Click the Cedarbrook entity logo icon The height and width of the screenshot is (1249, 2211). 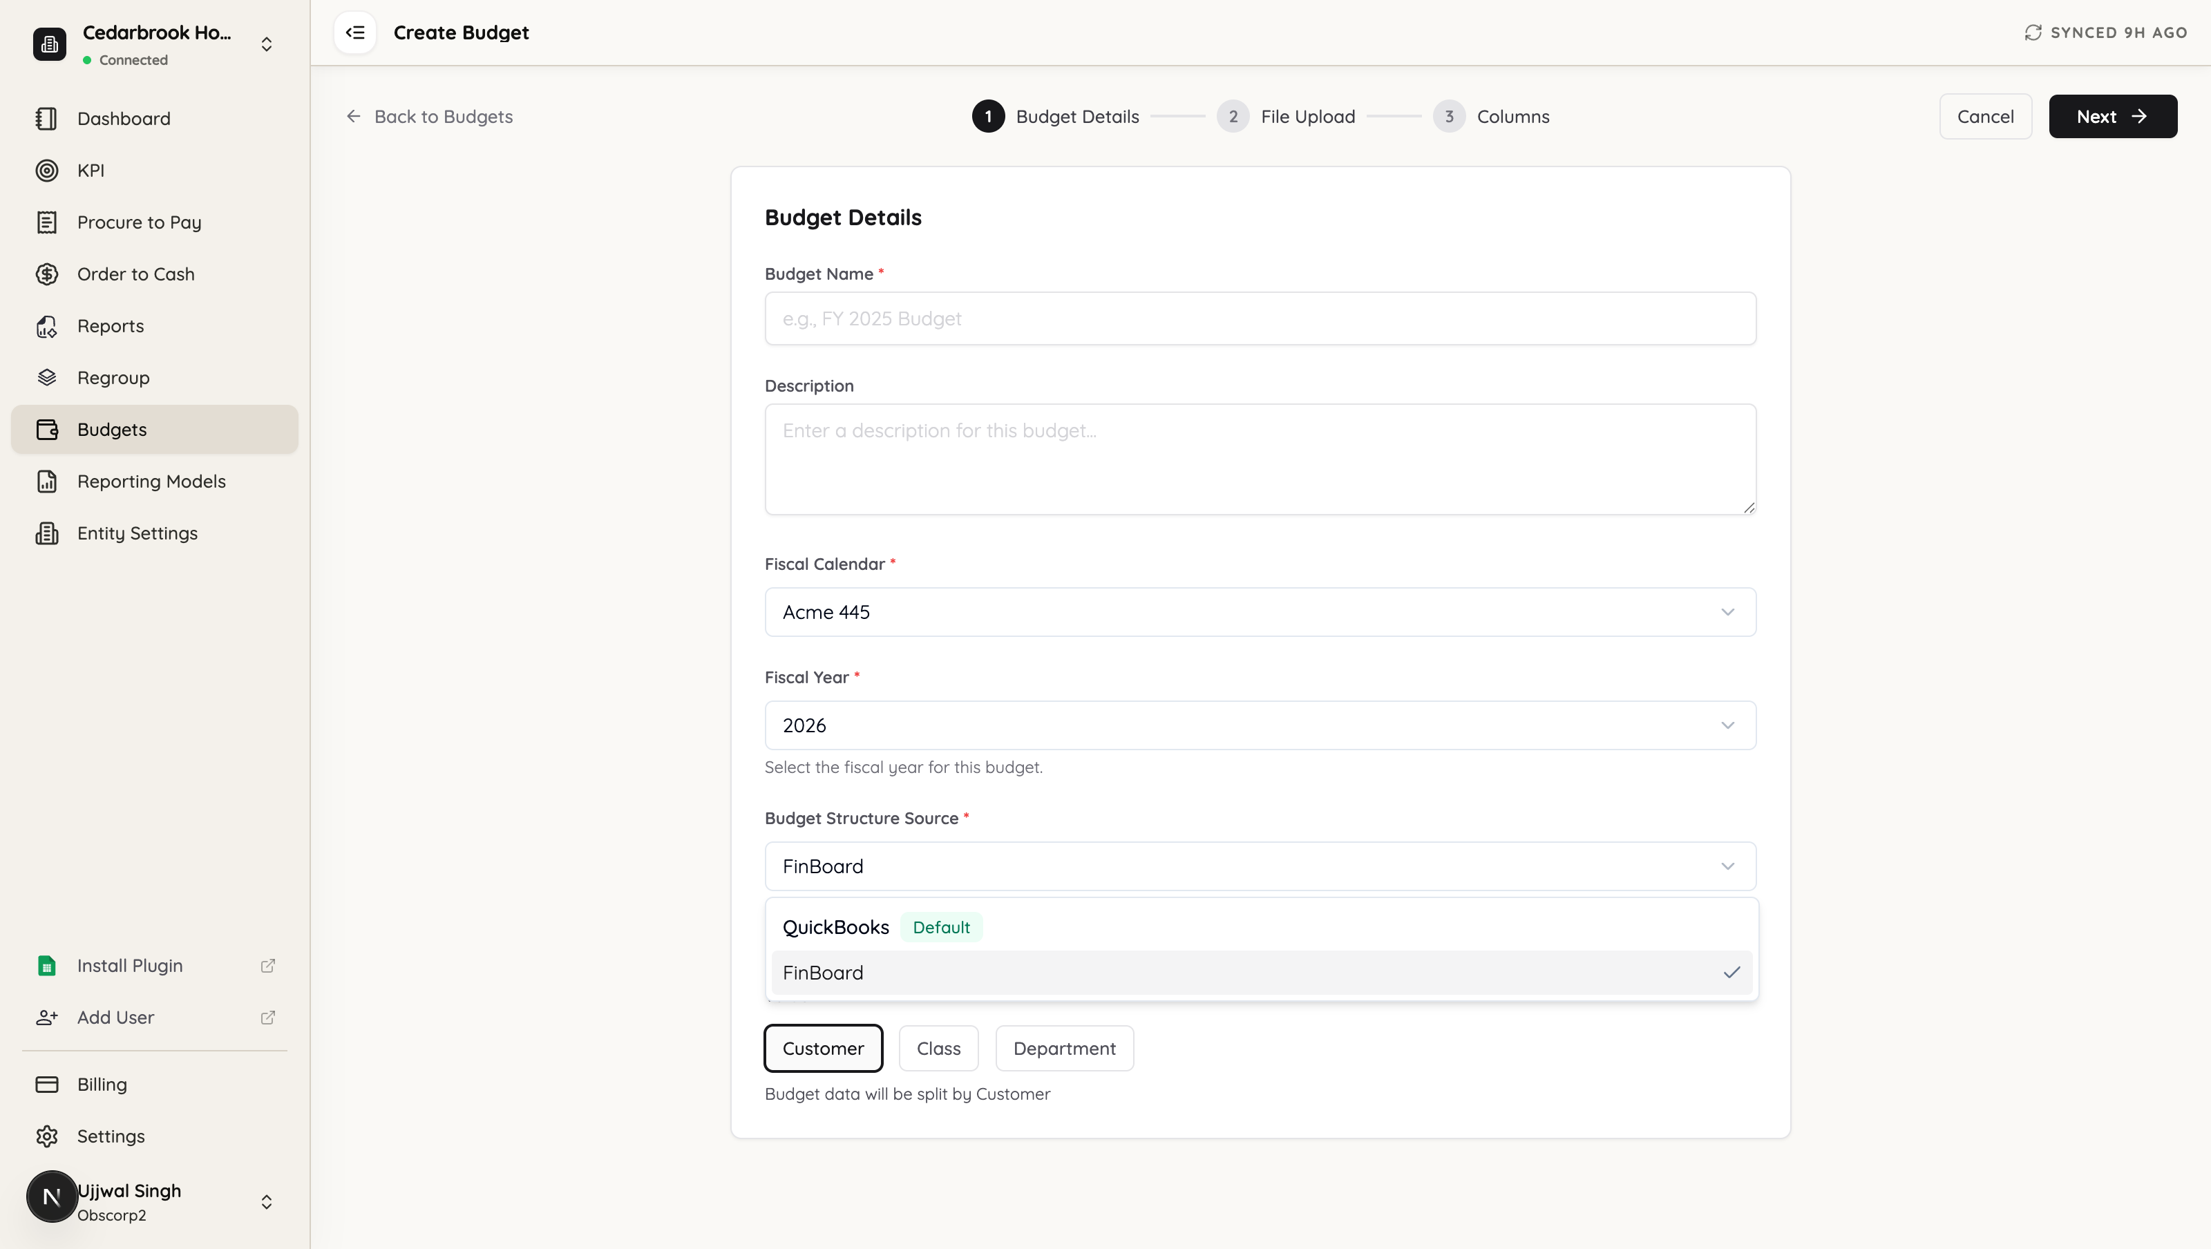[50, 44]
